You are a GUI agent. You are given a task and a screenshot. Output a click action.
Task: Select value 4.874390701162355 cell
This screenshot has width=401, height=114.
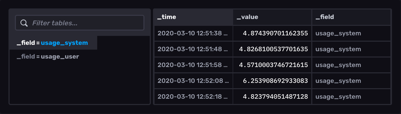pyautogui.click(x=275, y=33)
